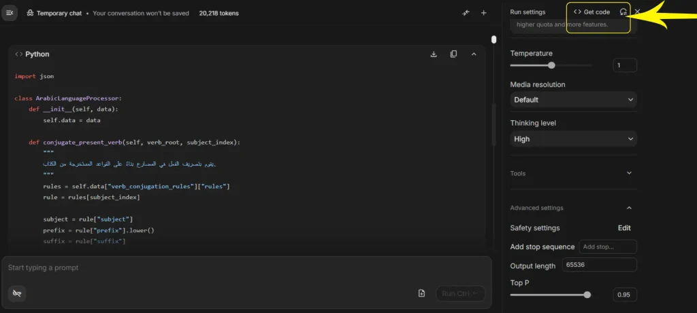
Task: Toggle the temporary chat icon below prompt
Action: (x=17, y=293)
